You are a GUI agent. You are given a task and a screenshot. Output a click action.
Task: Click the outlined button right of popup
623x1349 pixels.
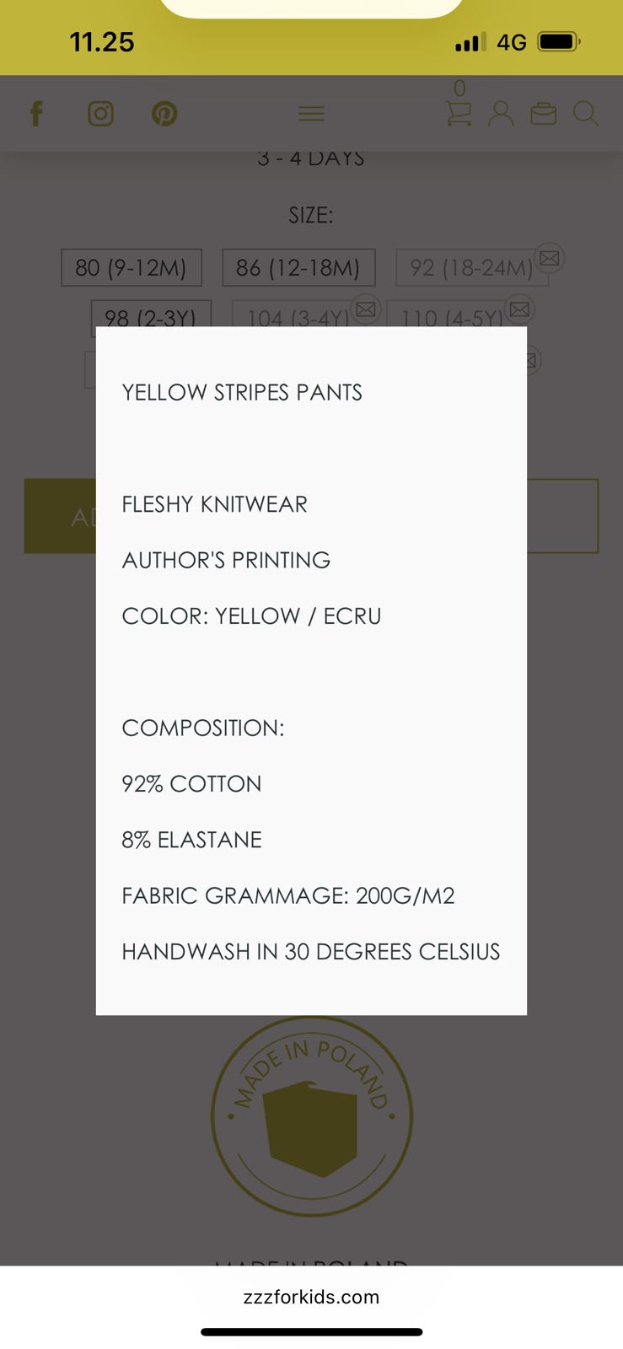[562, 516]
